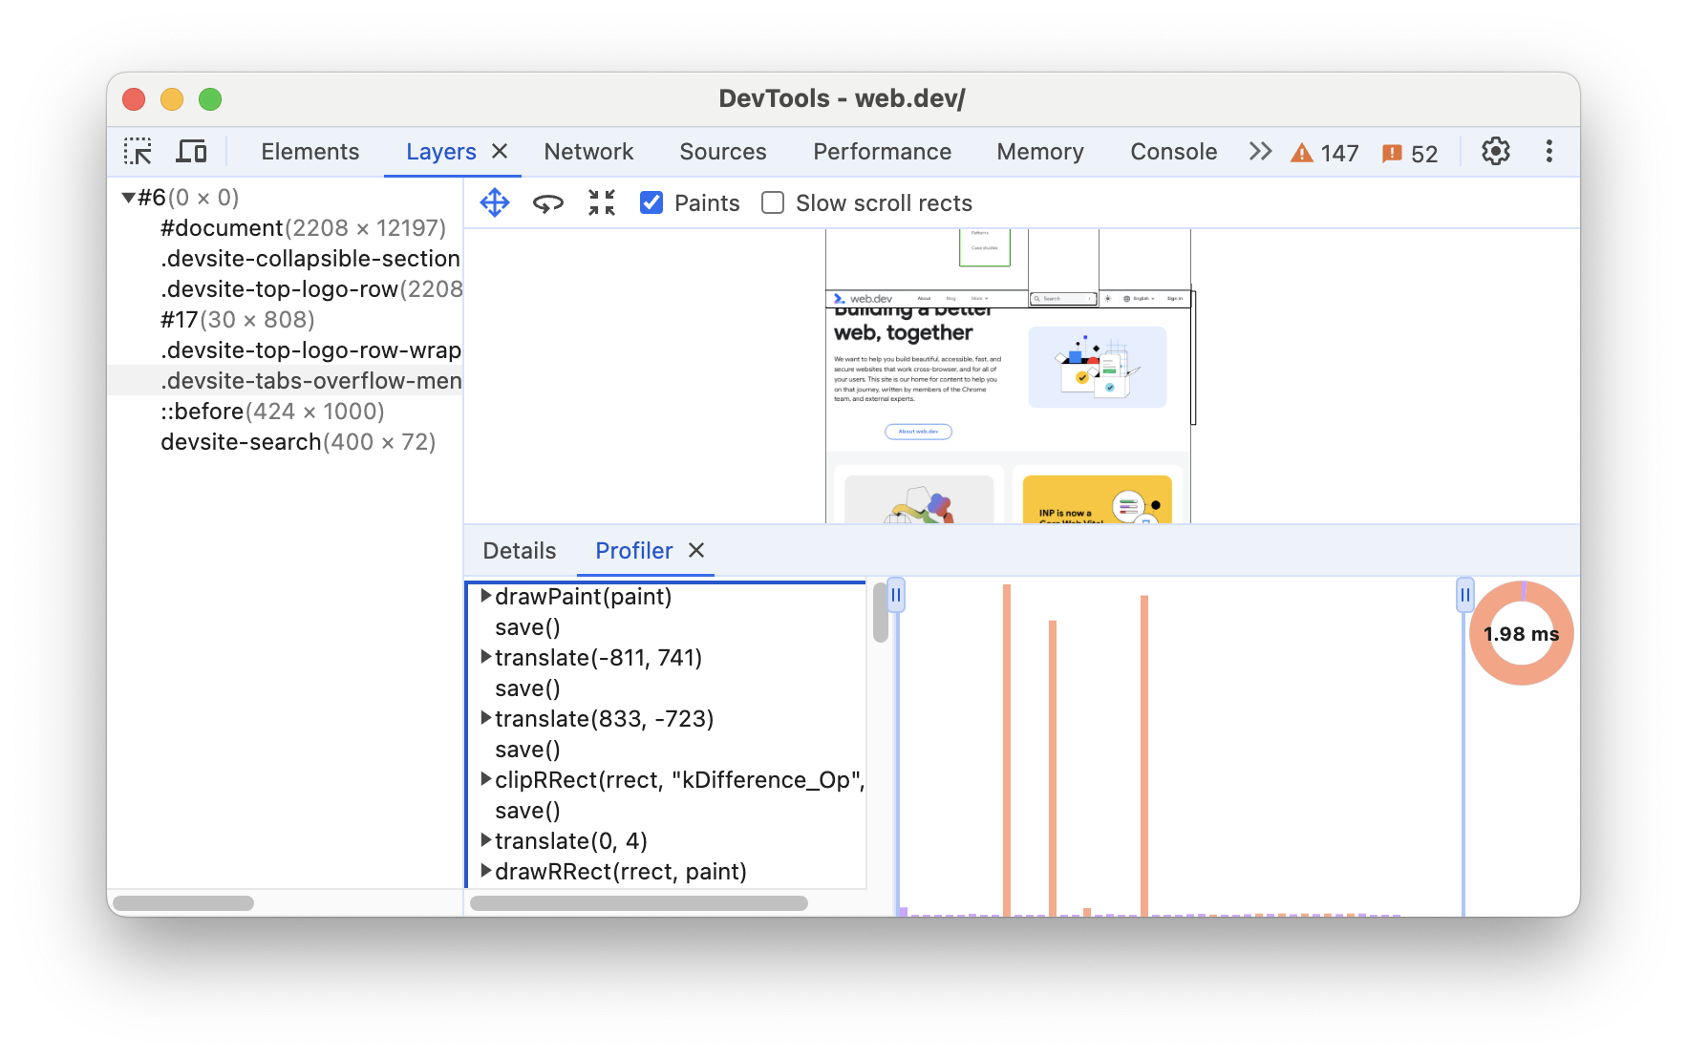Image resolution: width=1687 pixels, height=1058 pixels.
Task: Expand the clipRRect command details
Action: 486,779
